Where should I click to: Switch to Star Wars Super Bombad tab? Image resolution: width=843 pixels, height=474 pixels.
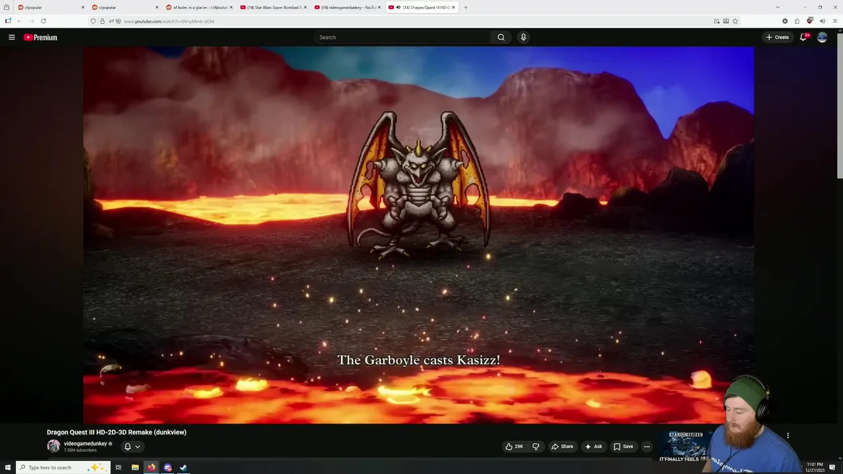(x=273, y=7)
